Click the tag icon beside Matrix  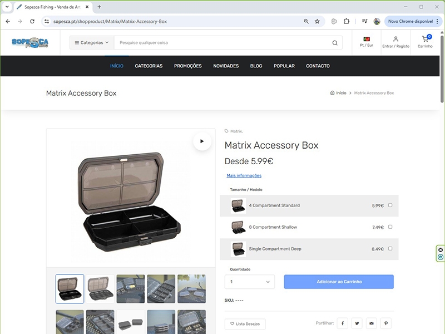pyautogui.click(x=226, y=131)
